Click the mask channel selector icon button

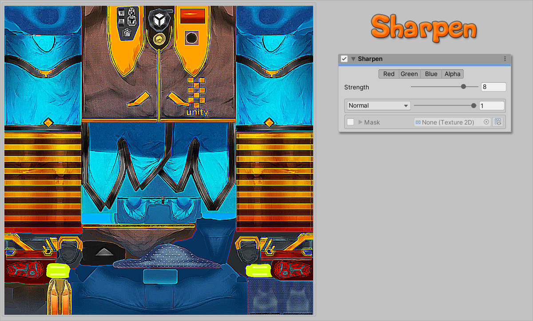point(497,122)
